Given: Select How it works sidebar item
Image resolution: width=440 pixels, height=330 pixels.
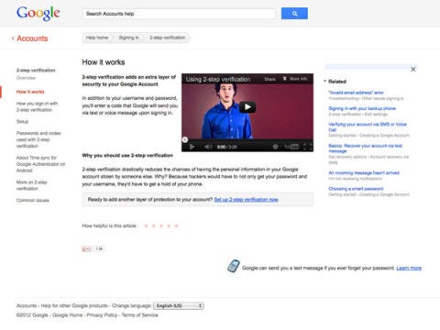Looking at the screenshot, I should [x=30, y=92].
